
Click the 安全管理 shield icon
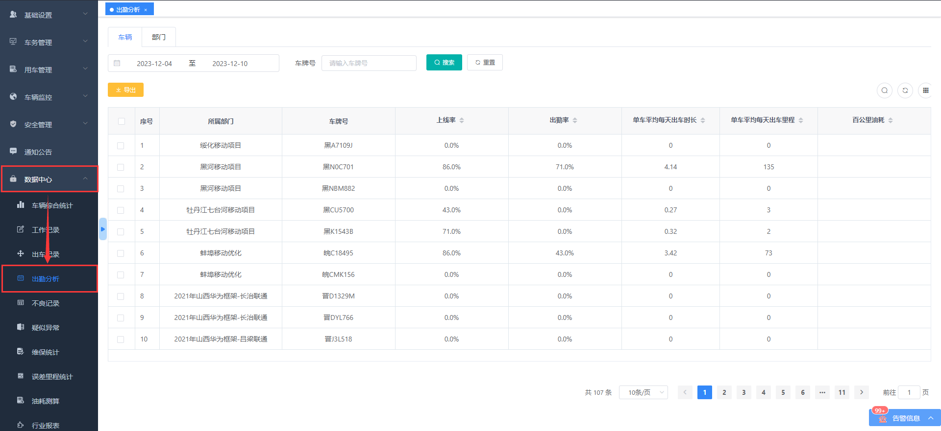point(13,124)
